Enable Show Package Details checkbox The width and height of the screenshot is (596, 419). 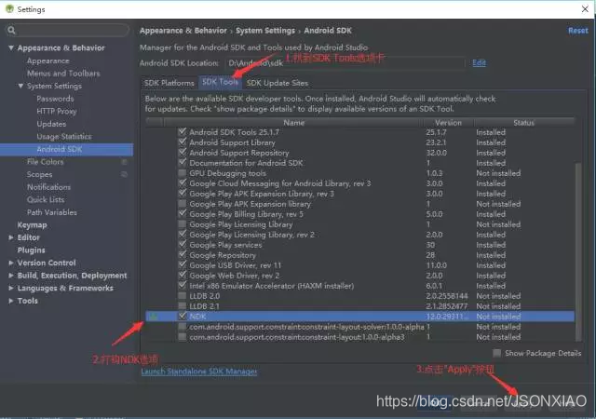point(496,353)
